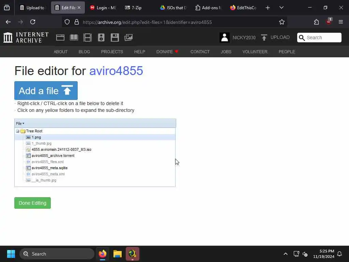Click the Add a file button
349x262 pixels.
46,90
